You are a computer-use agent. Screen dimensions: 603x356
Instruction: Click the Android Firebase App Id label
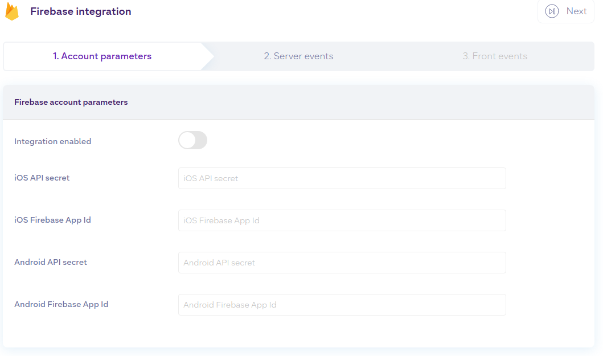point(61,304)
